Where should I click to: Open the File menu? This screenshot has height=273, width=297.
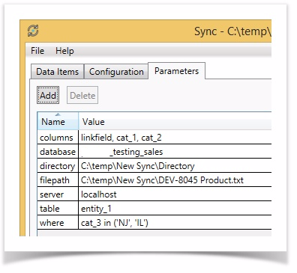coord(37,51)
